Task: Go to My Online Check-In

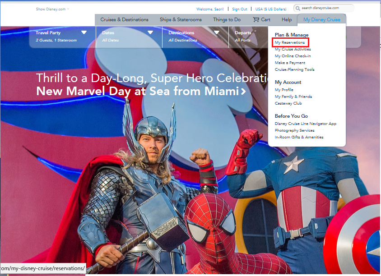Action: [293, 56]
